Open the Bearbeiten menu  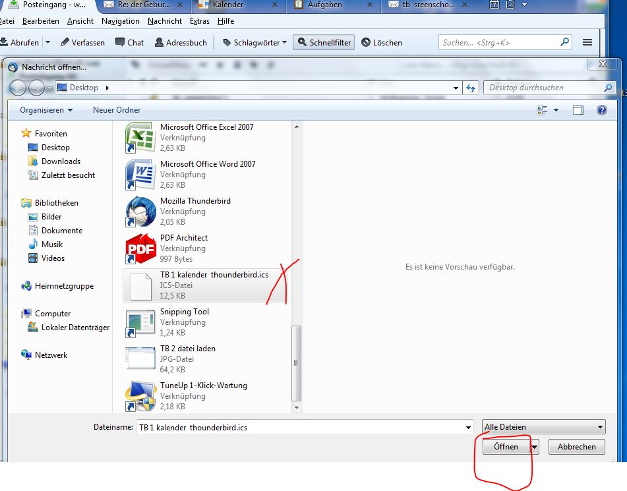41,21
